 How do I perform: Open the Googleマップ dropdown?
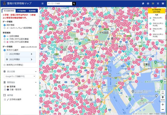click(x=20, y=76)
